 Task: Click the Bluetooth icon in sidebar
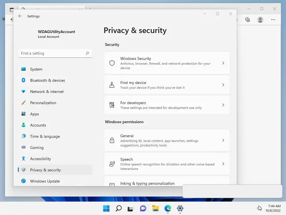[x=23, y=80]
